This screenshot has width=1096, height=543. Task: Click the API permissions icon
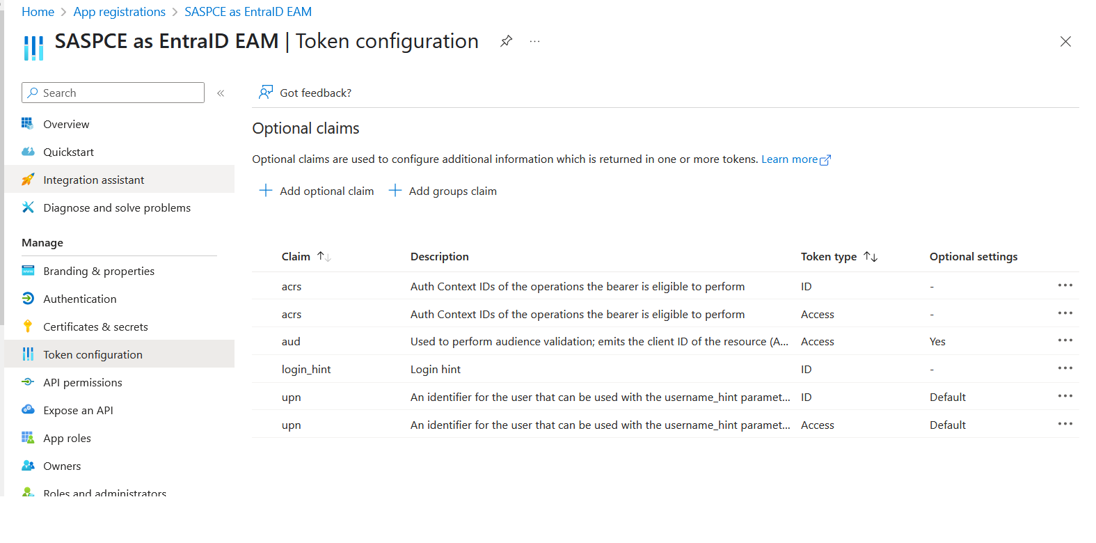tap(28, 382)
